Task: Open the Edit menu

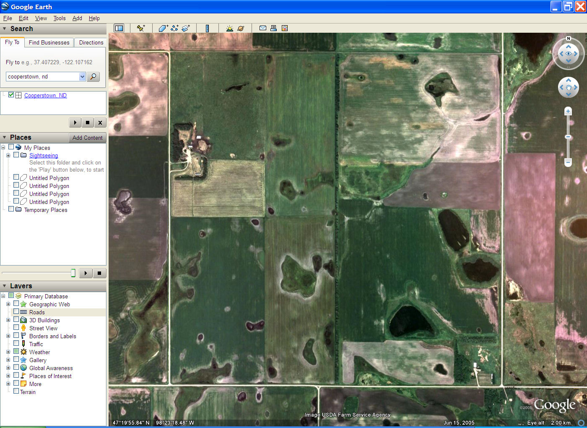Action: tap(23, 18)
